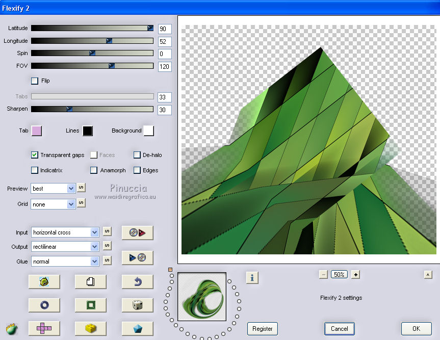Screen dimensions: 440x340
Task: Open the info button
Action: (x=252, y=278)
